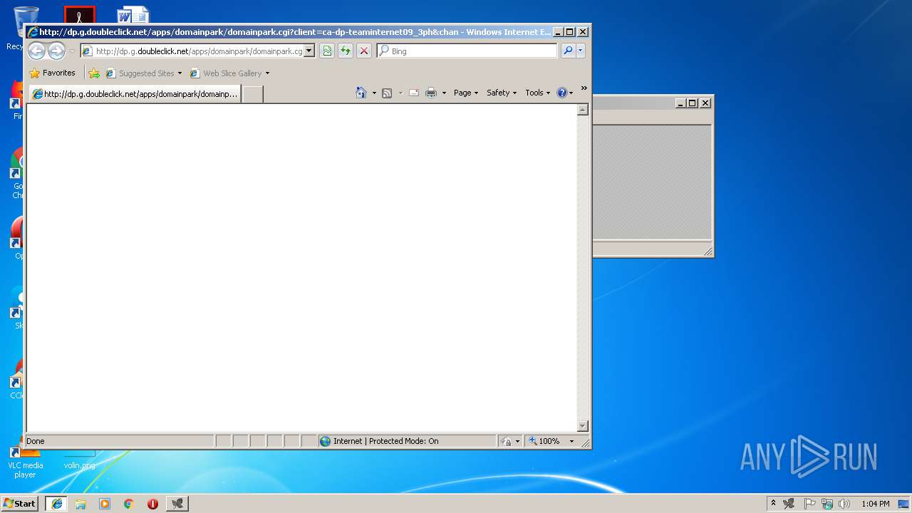This screenshot has height=513, width=912.
Task: Click the page scrollbar down arrow
Action: [x=582, y=426]
